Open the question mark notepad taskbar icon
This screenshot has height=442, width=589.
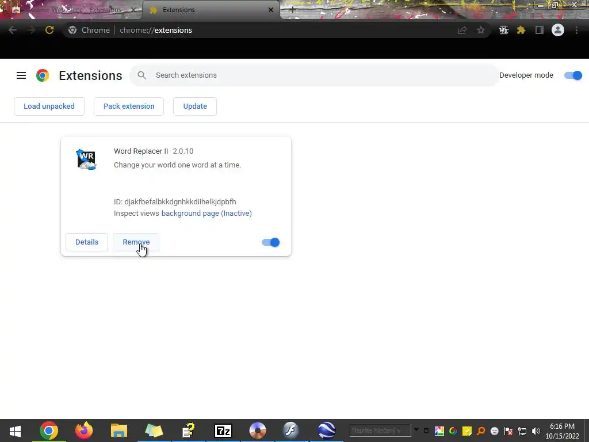coord(189,430)
